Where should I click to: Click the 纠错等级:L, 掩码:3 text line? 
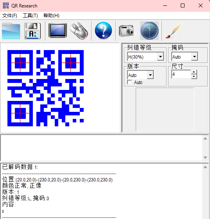point(25,198)
